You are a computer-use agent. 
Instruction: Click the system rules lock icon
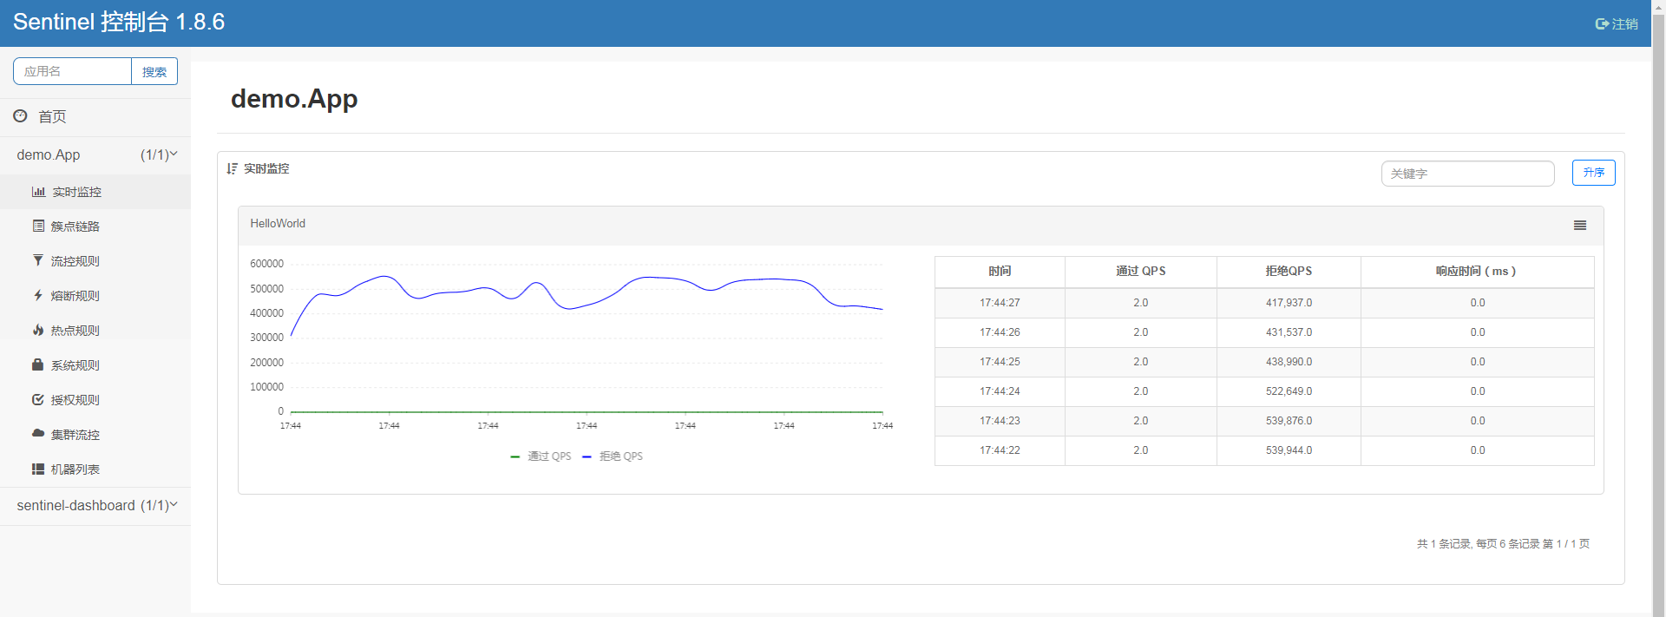[x=38, y=364]
